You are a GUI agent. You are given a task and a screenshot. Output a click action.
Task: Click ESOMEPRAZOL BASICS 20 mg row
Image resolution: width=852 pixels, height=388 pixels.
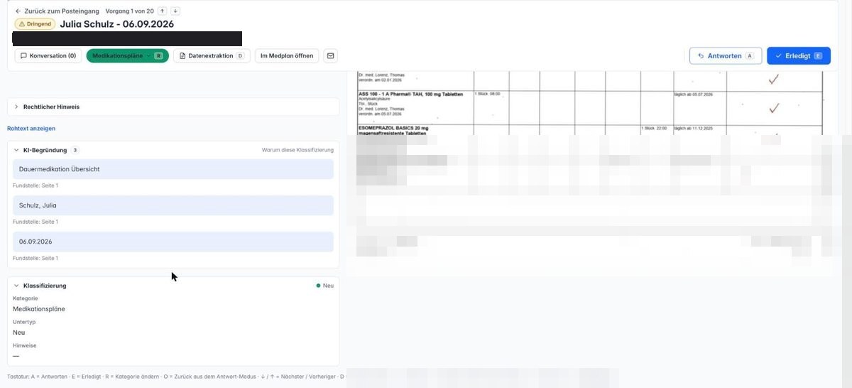click(589, 129)
